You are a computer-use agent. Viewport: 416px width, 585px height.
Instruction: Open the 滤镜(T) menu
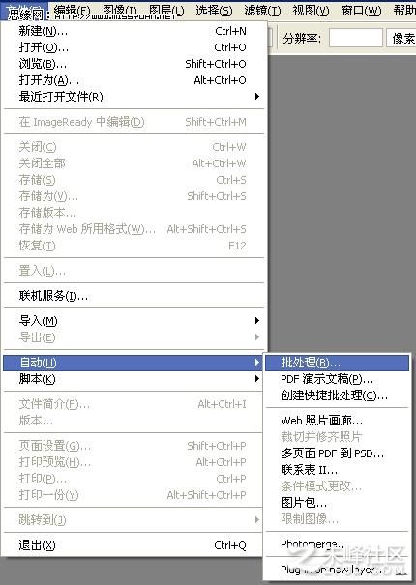[262, 11]
